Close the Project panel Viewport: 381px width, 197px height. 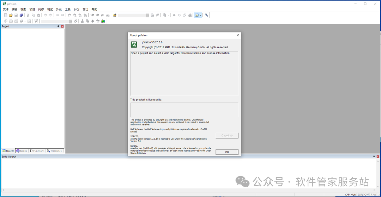coord(62,26)
